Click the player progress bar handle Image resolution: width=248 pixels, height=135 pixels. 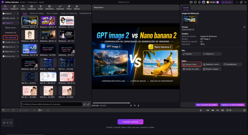129,103
